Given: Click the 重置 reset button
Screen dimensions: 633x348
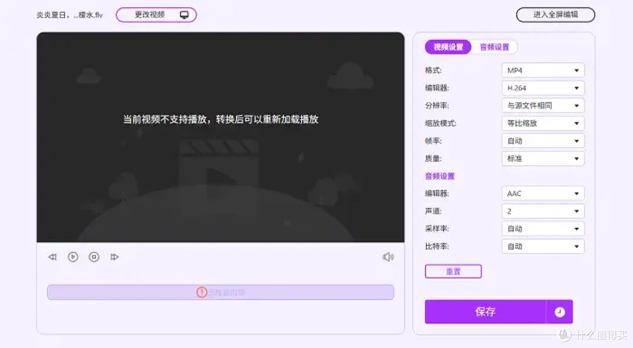Looking at the screenshot, I should (453, 271).
